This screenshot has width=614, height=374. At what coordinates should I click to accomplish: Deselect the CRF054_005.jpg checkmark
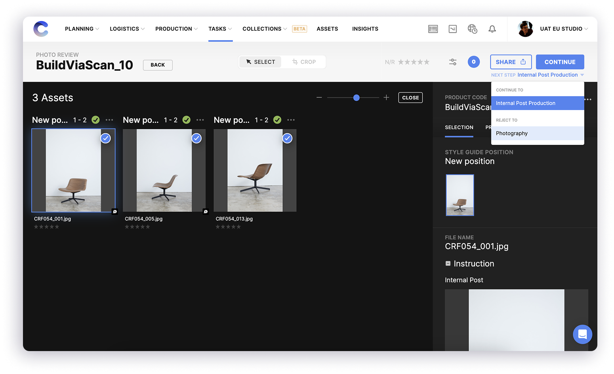click(196, 138)
